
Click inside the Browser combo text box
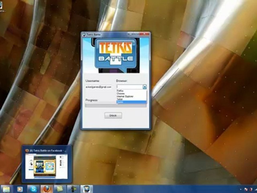tap(130, 87)
